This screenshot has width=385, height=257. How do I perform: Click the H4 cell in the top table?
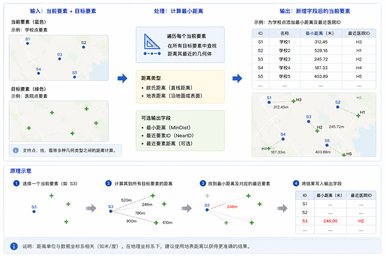tap(359, 68)
